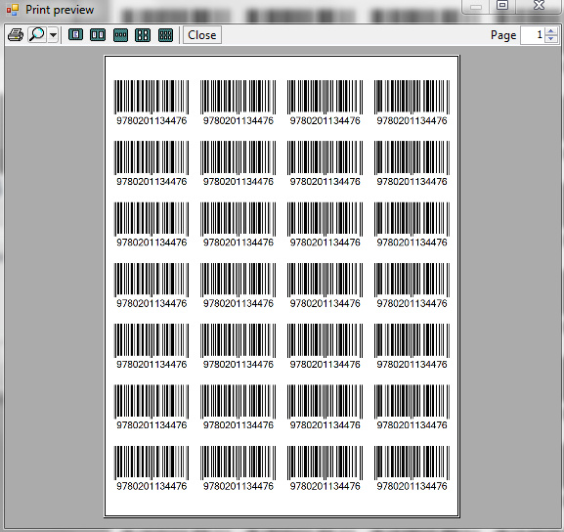Switch to two pages layout

tap(98, 35)
